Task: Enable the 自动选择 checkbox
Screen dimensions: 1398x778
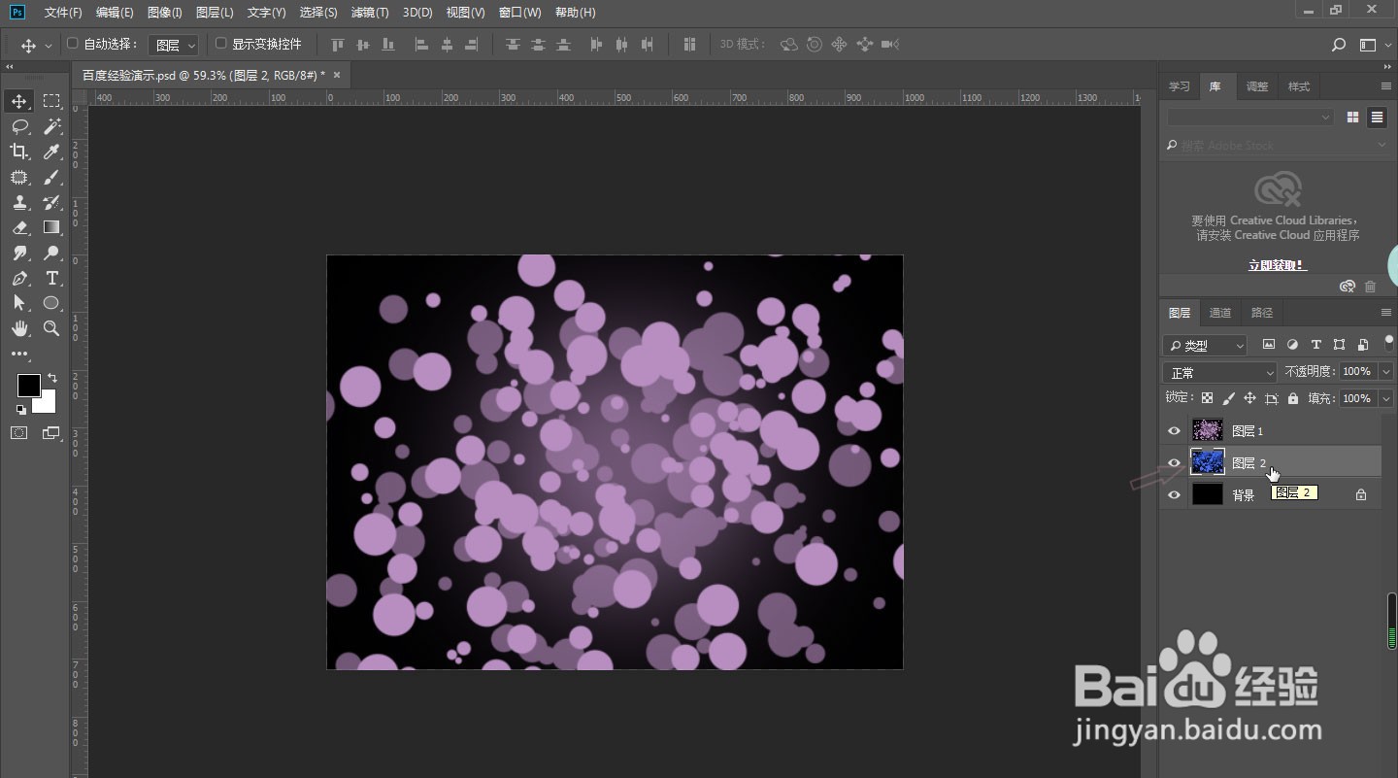Action: tap(72, 44)
